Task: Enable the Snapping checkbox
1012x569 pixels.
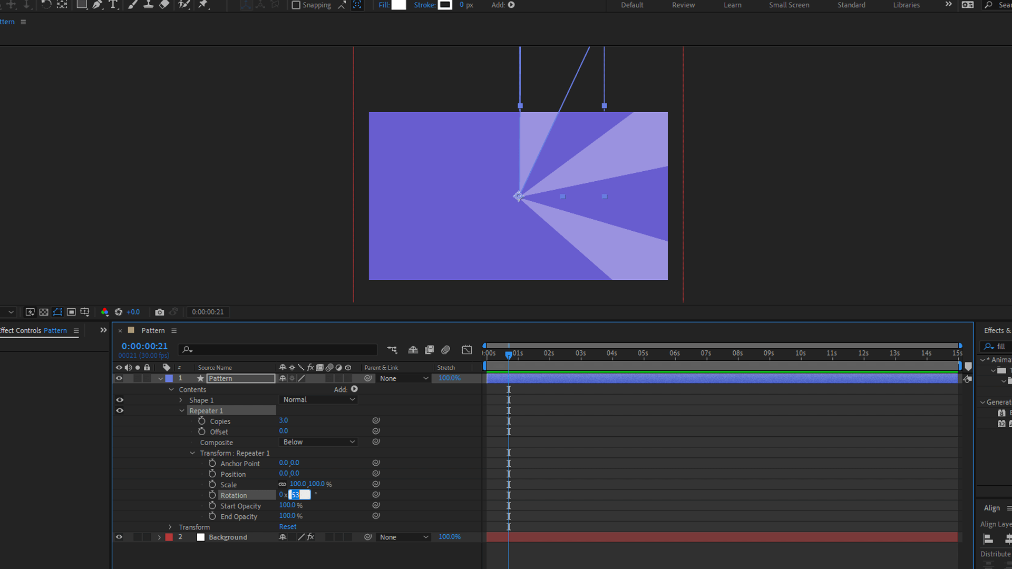Action: point(296,5)
